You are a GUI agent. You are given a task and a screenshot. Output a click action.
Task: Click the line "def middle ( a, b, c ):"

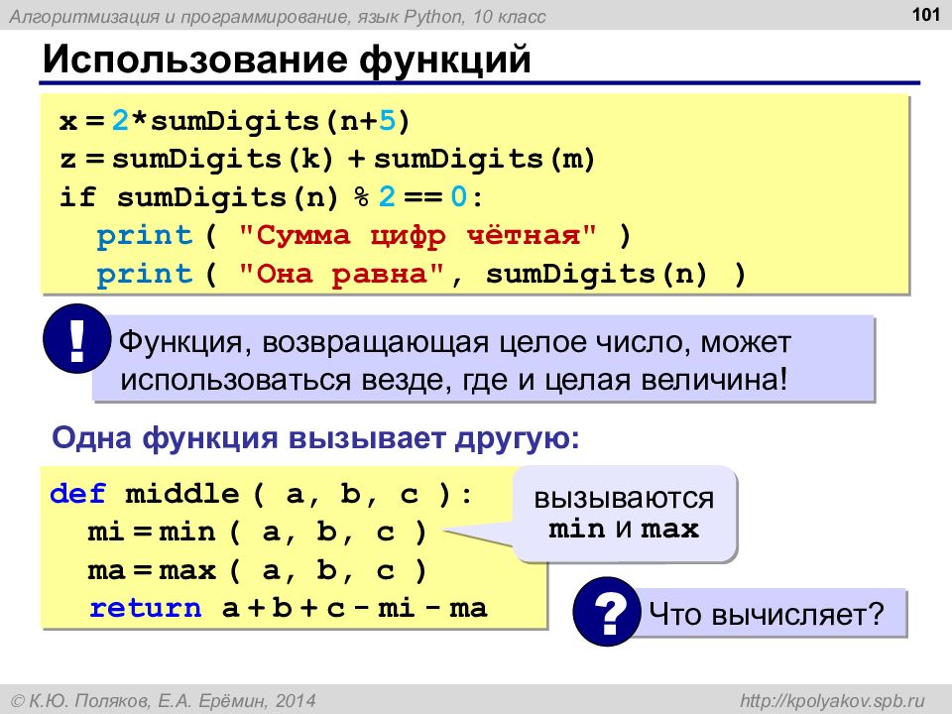tap(261, 494)
